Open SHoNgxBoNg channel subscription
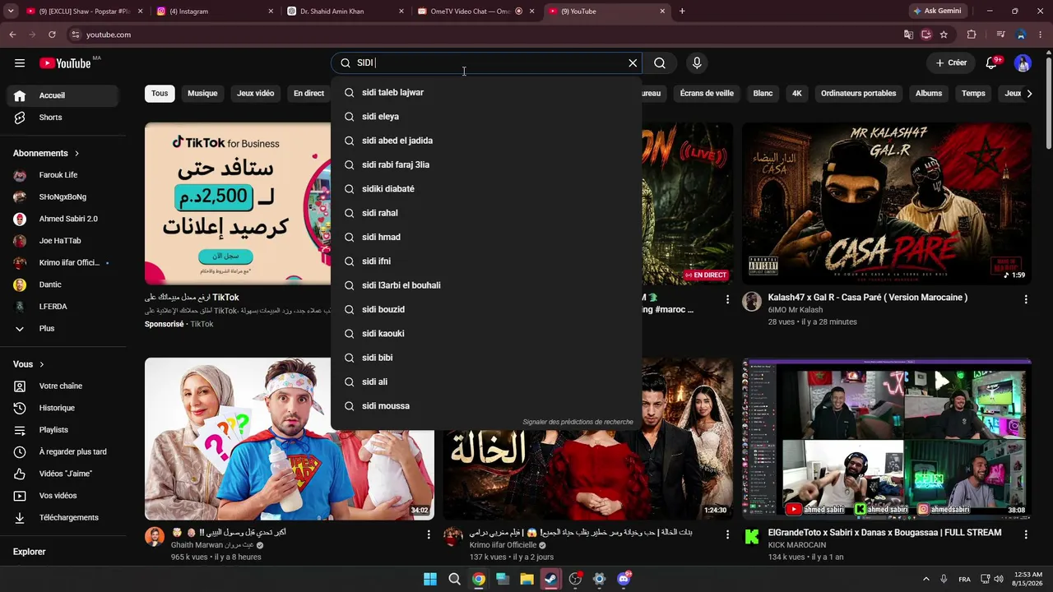Screen dimensions: 1053x592 pyautogui.click(x=64, y=197)
